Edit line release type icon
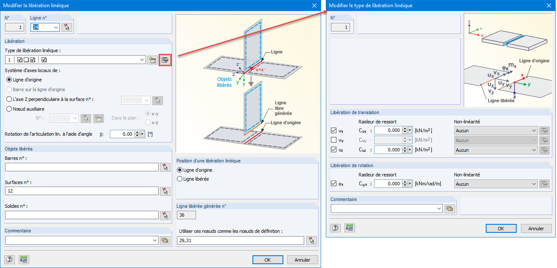This screenshot has width=557, height=268. [x=165, y=60]
